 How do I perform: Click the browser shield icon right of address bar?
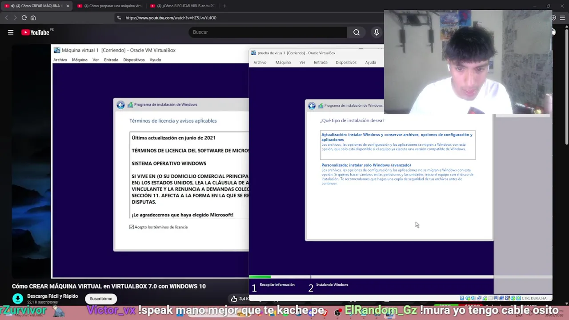553,18
